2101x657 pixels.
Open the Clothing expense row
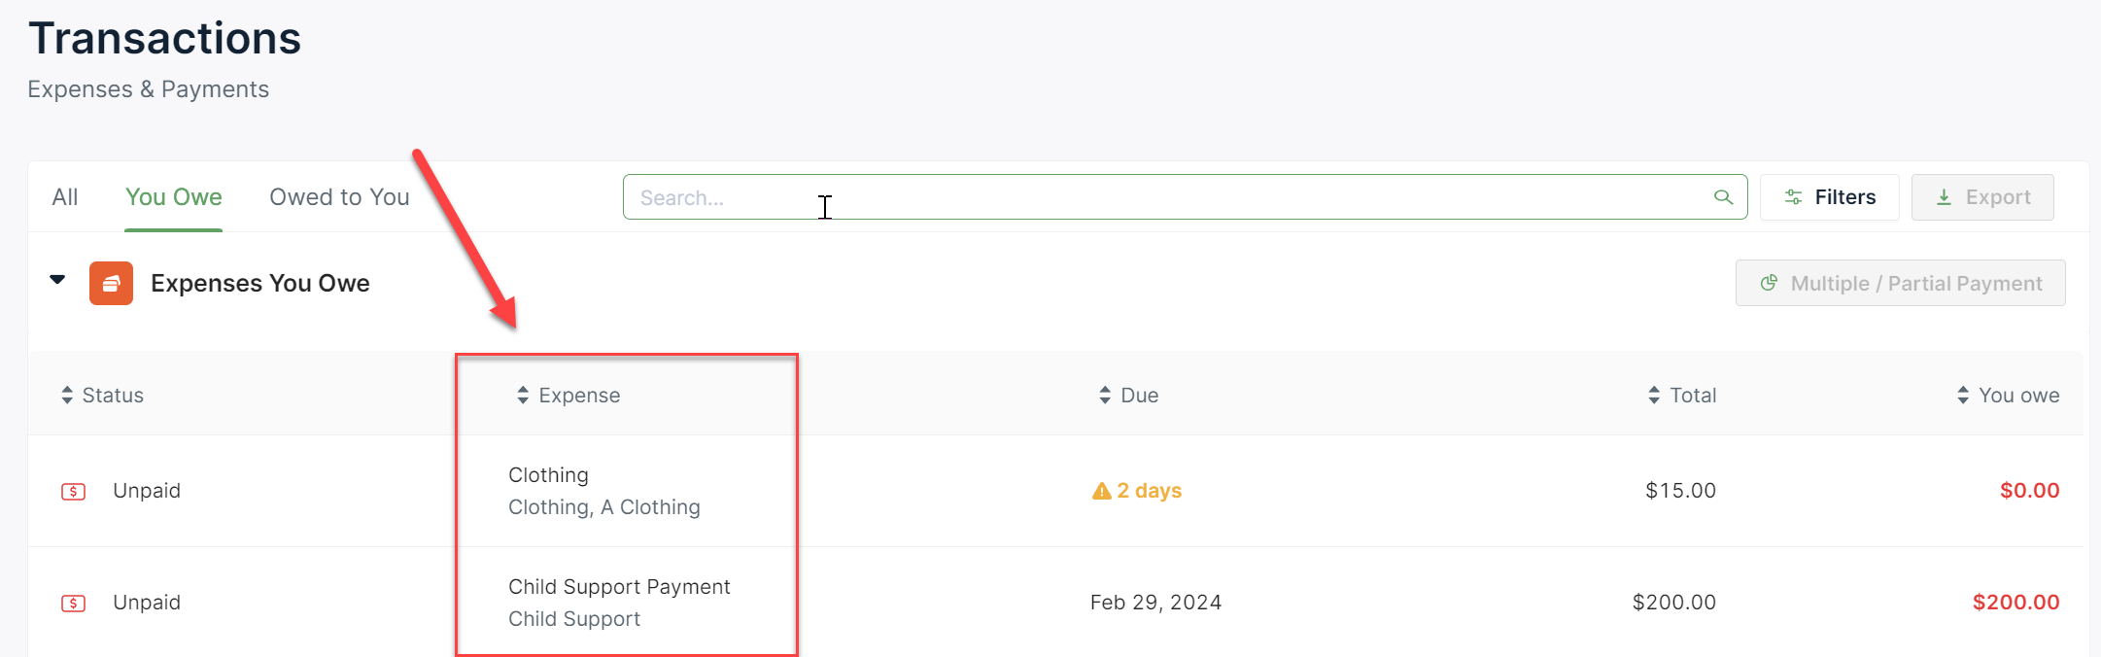tap(548, 475)
